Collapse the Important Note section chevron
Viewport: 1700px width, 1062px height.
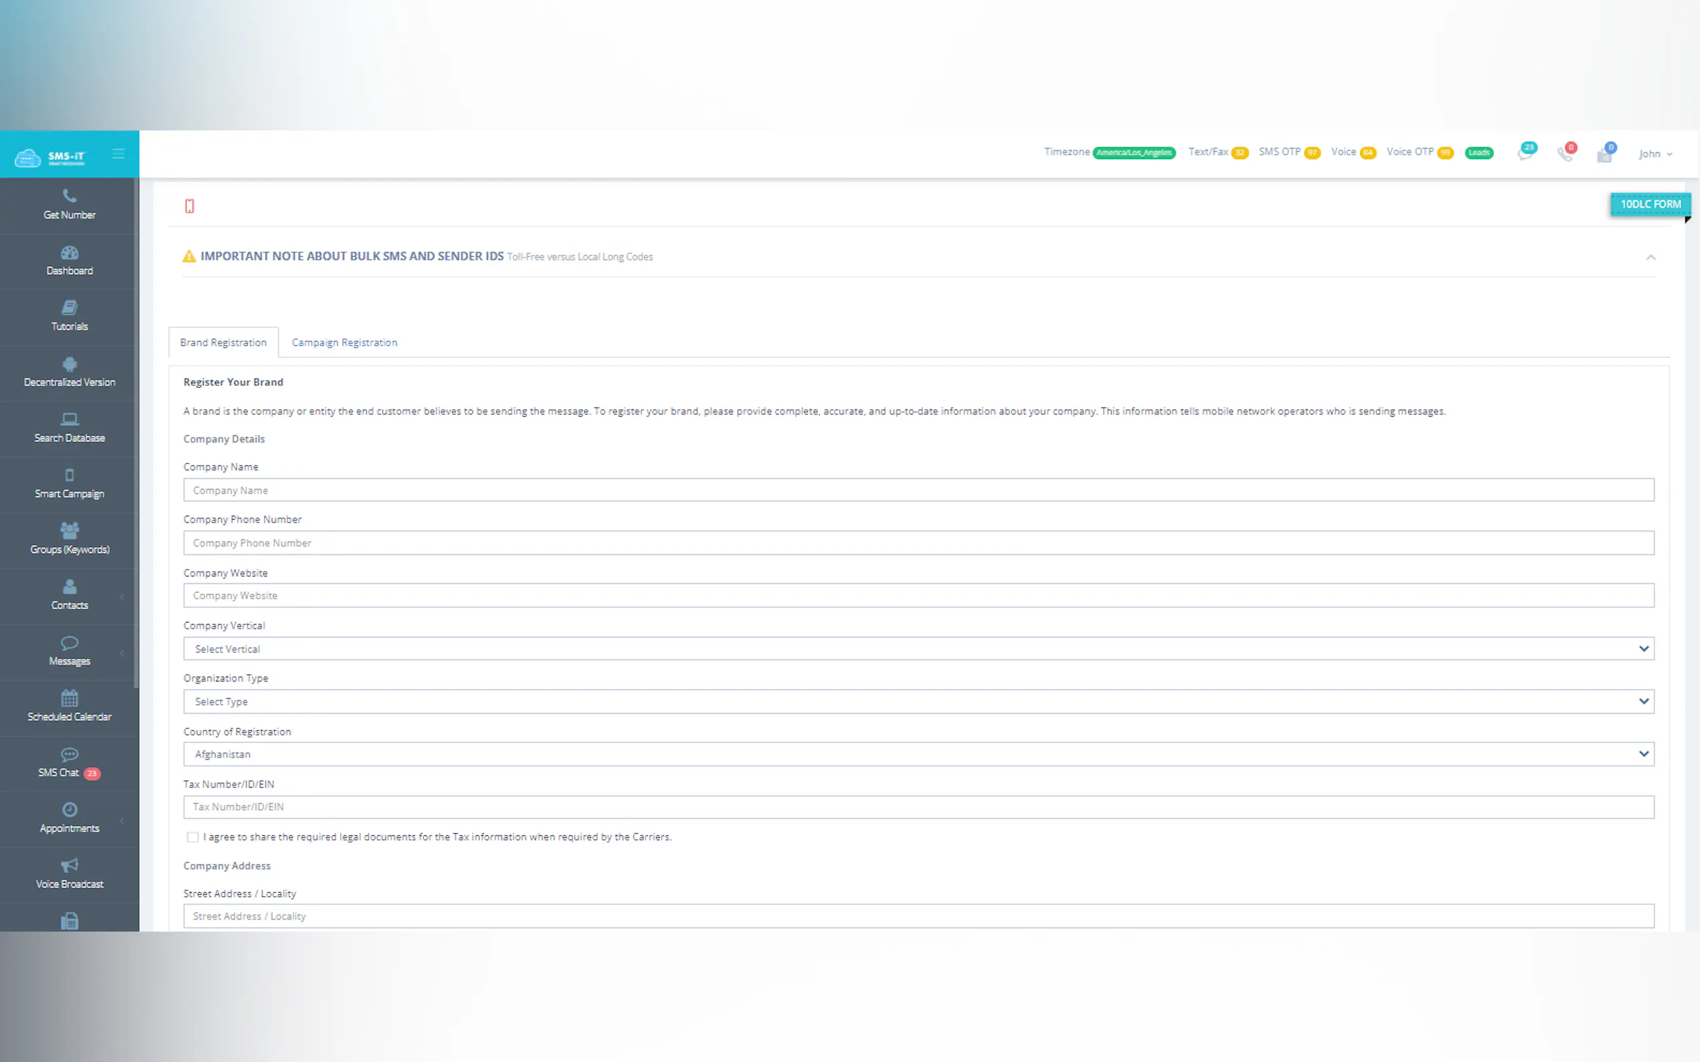coord(1650,257)
